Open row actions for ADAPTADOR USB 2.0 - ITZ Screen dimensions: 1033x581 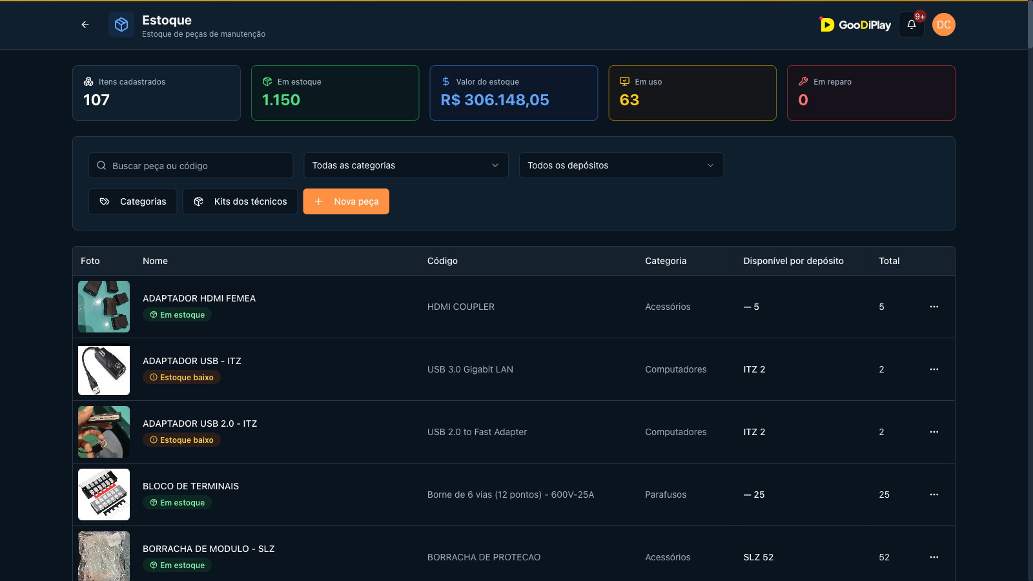934,432
